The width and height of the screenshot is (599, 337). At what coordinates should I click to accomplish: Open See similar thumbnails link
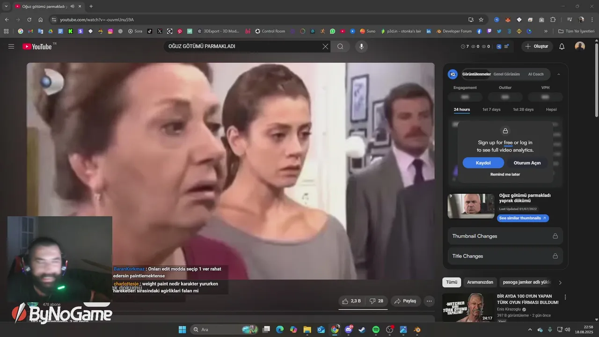coord(523,218)
